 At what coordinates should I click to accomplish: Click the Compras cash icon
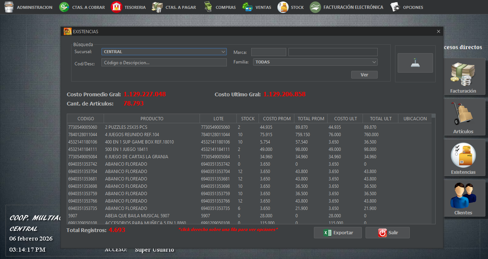point(208,7)
